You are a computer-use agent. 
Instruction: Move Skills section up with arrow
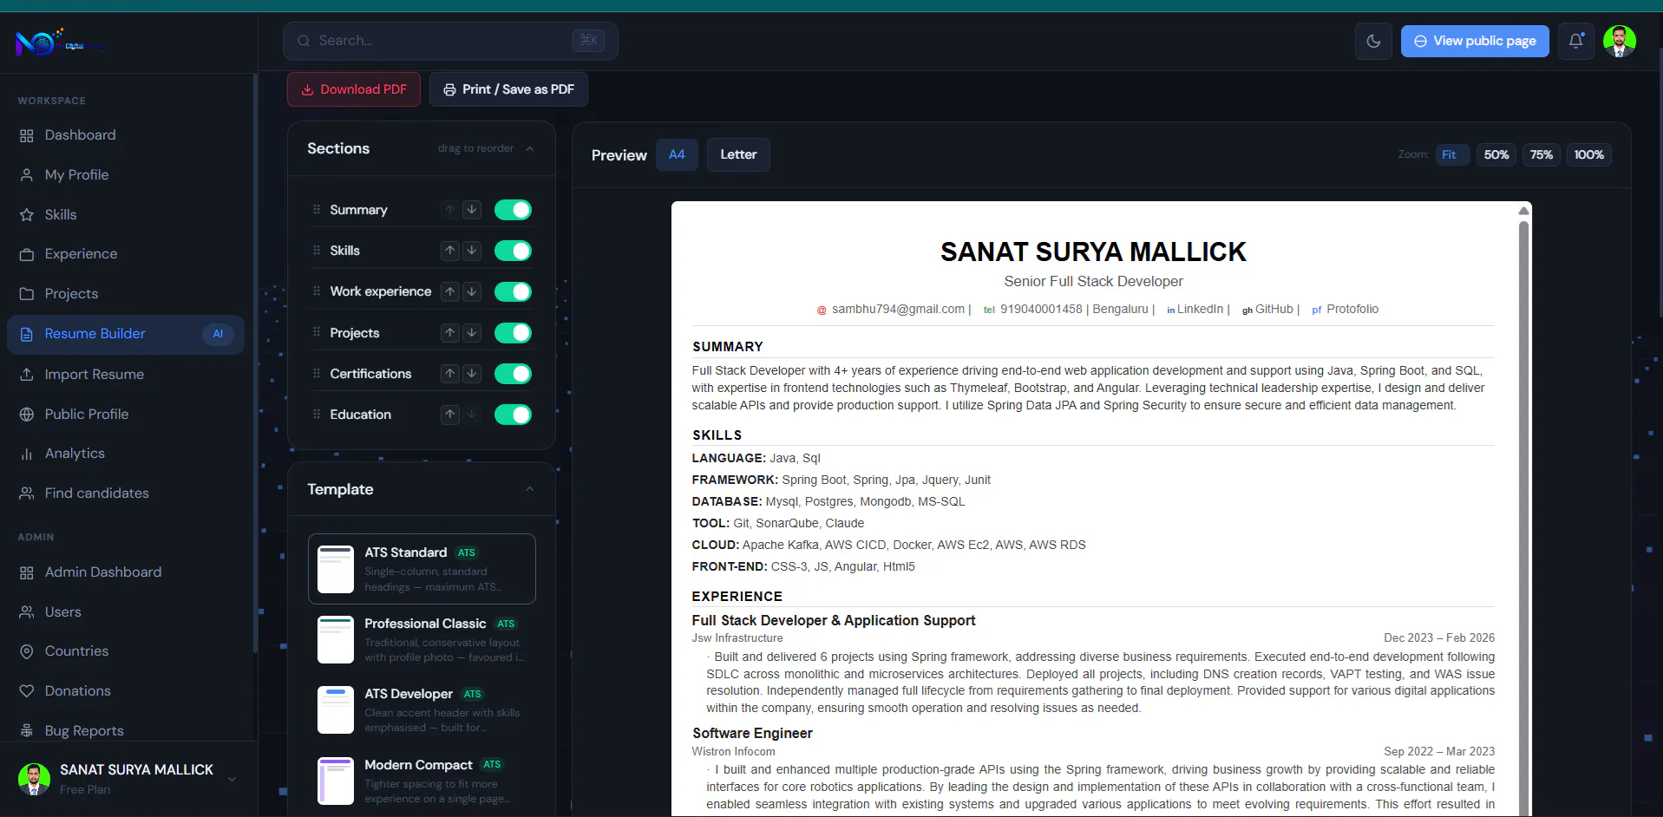[450, 251]
